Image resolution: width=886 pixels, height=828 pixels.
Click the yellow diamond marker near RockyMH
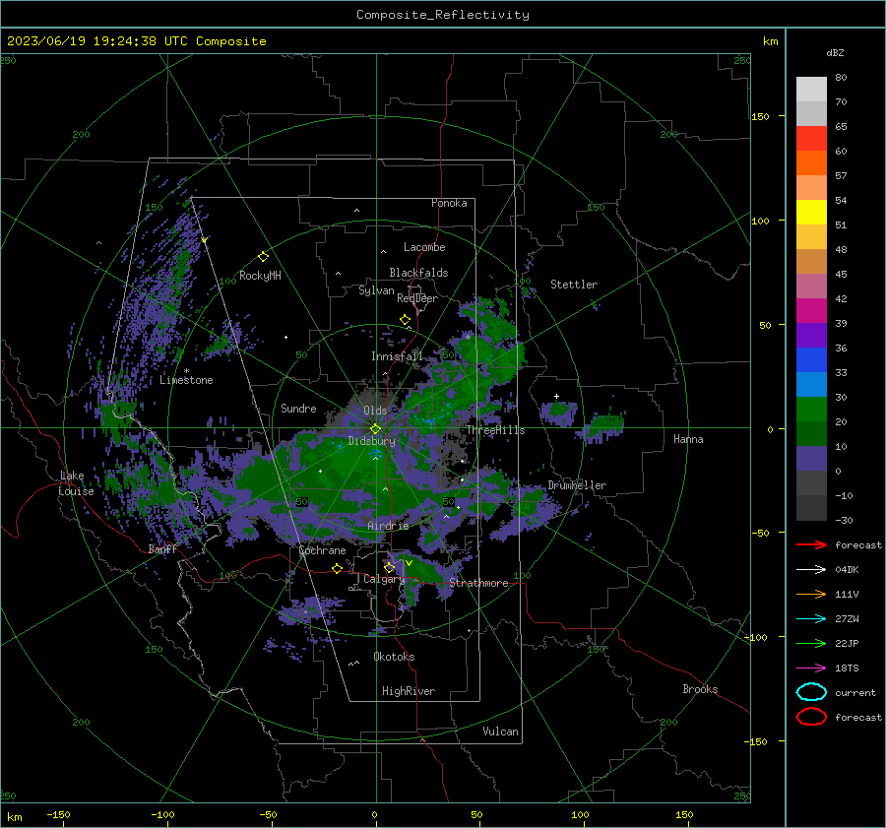pos(263,257)
